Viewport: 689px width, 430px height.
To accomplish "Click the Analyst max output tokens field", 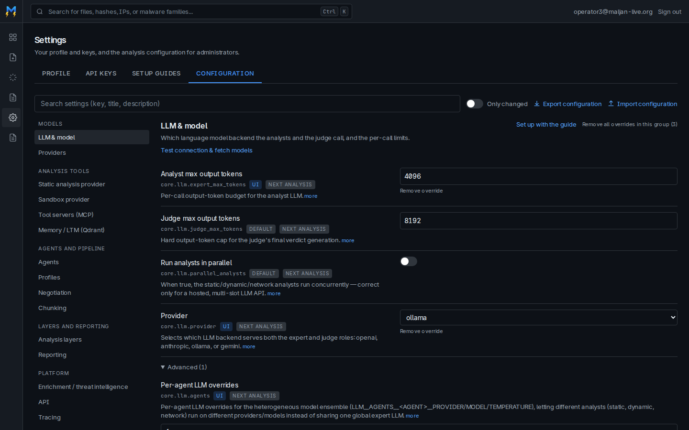I will pyautogui.click(x=539, y=176).
